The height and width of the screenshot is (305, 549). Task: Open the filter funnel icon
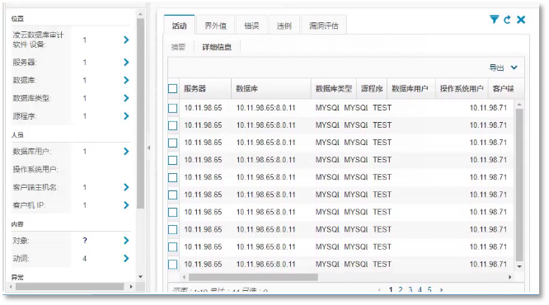pyautogui.click(x=494, y=20)
